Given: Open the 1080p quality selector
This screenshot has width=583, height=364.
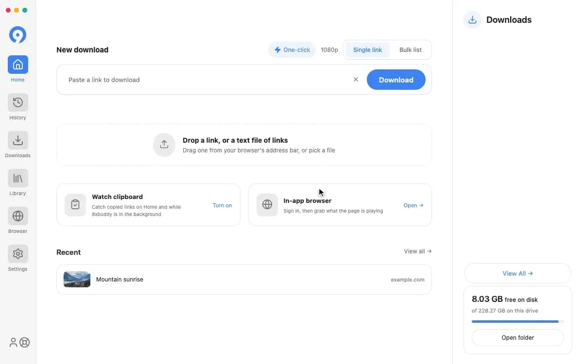Looking at the screenshot, I should click(x=329, y=50).
